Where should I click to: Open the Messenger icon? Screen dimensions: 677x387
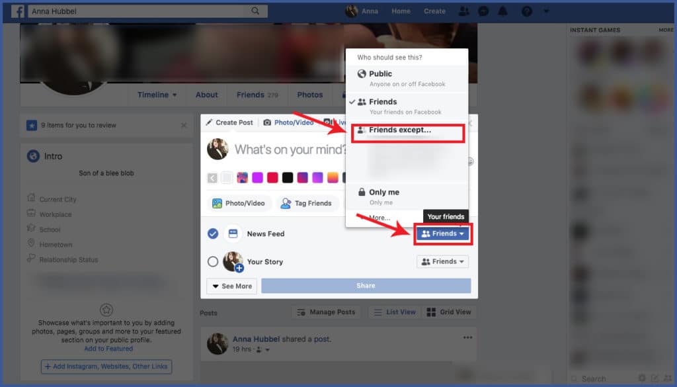(x=483, y=11)
